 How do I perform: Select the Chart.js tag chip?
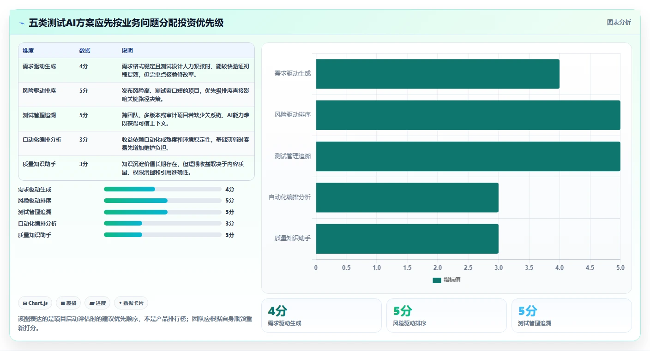tap(36, 303)
